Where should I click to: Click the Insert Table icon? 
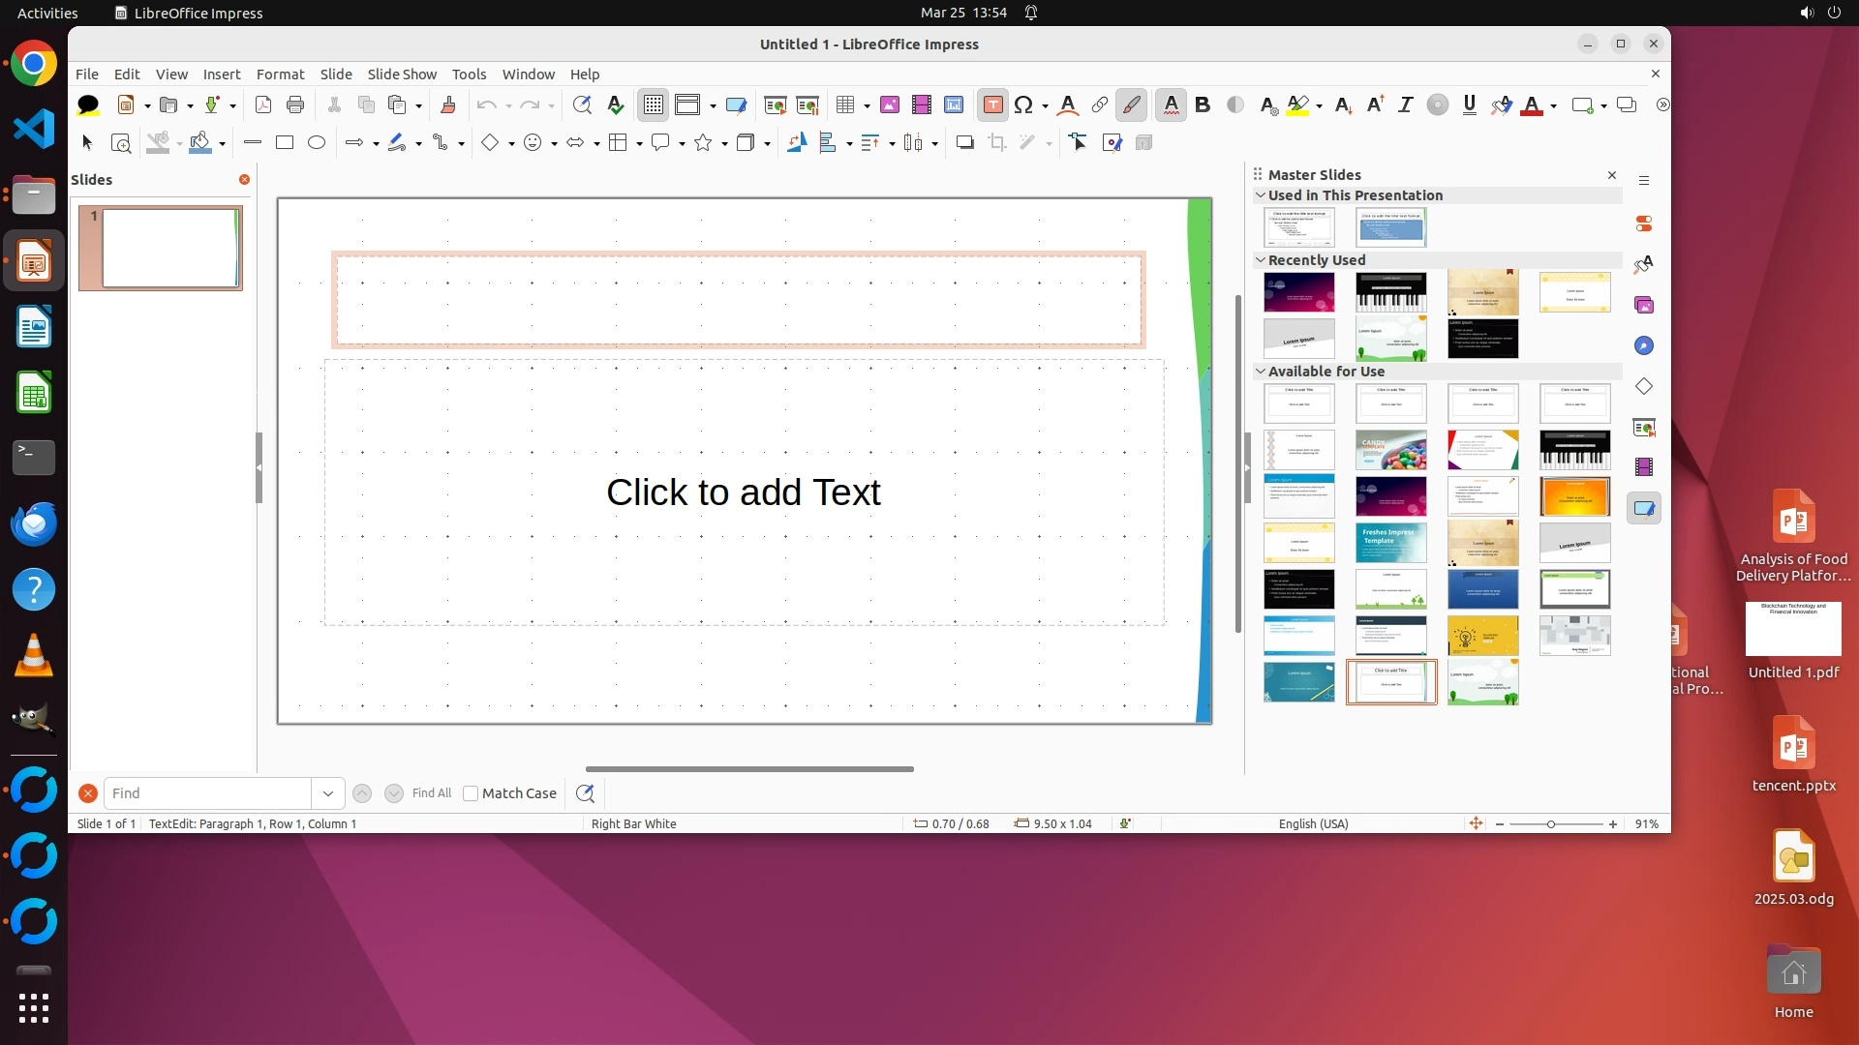point(845,104)
